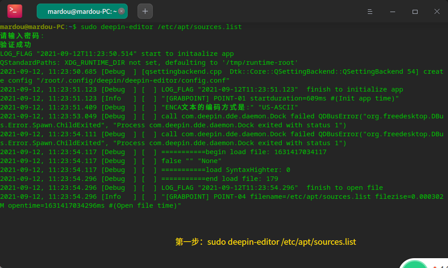Click the Deepin Terminal app icon
Viewport: 448px width, 268px height.
[x=14, y=11]
